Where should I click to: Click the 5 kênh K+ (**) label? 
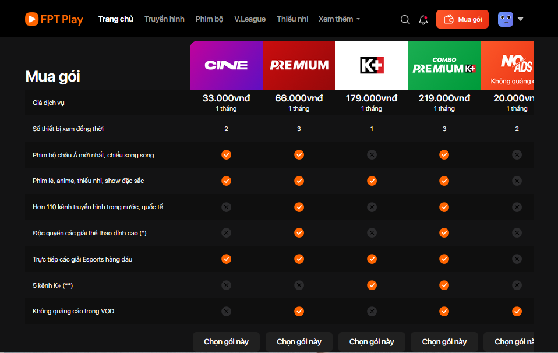(x=52, y=285)
